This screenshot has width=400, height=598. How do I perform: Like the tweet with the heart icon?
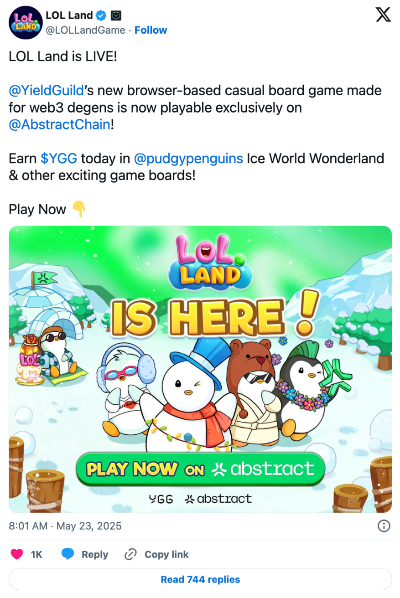click(17, 554)
